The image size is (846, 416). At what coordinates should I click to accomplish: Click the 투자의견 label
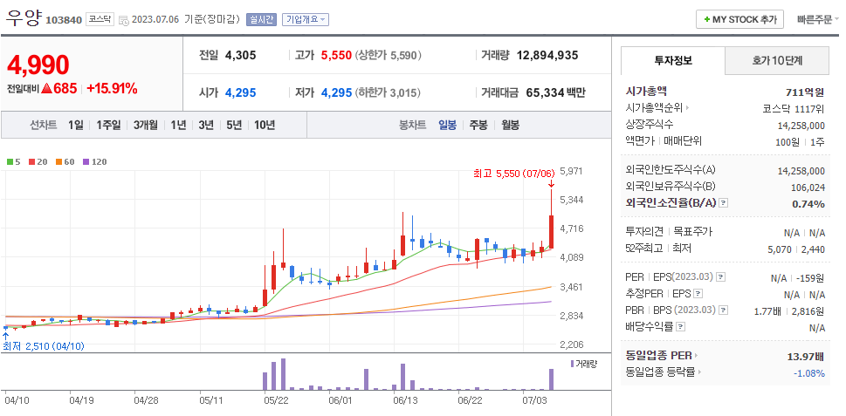pos(644,232)
